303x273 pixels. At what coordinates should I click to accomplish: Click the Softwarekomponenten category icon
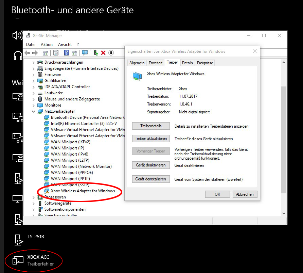40,209
